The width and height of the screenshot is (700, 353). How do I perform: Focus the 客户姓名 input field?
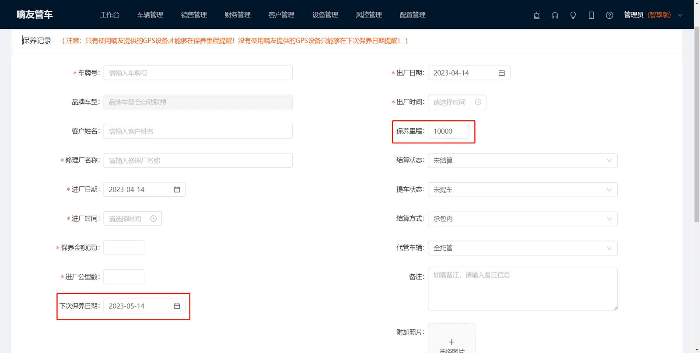click(198, 131)
